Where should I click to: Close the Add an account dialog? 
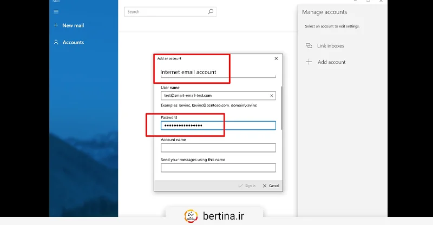click(276, 58)
